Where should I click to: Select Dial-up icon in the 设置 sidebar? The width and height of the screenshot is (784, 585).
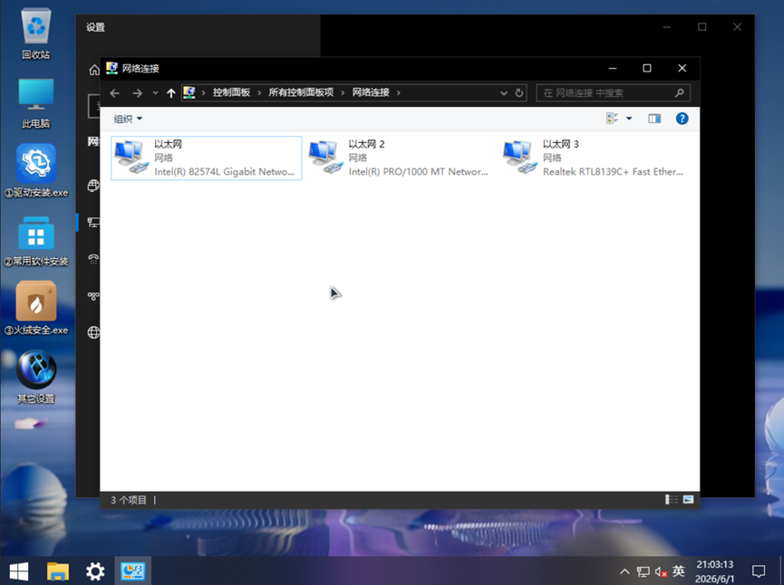tap(93, 259)
